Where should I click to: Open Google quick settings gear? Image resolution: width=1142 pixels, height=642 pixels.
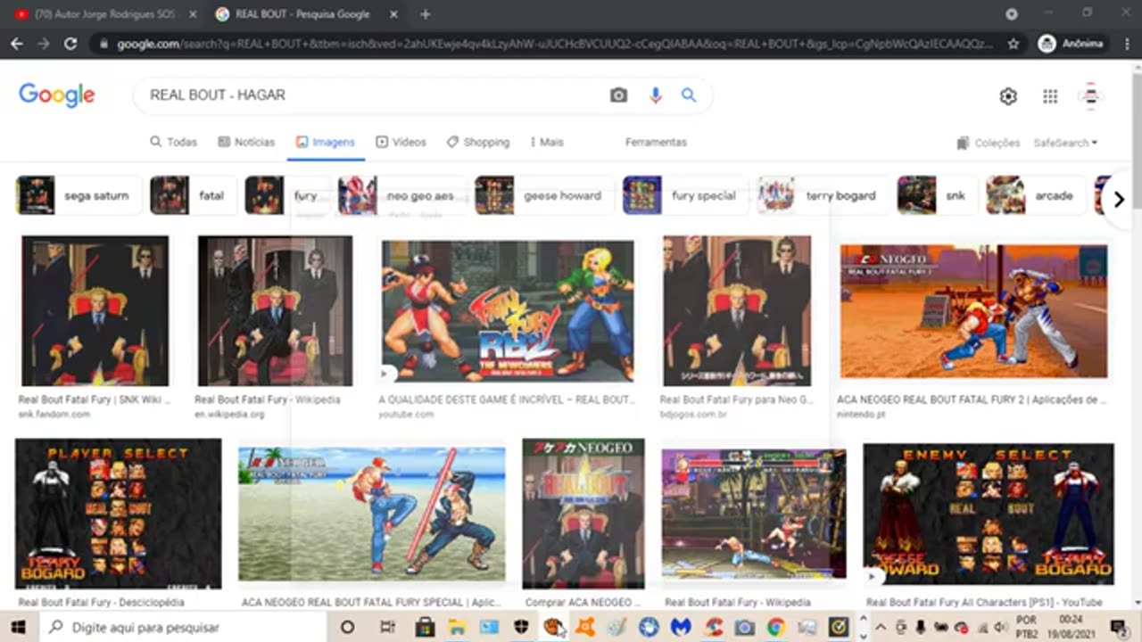pyautogui.click(x=1008, y=96)
